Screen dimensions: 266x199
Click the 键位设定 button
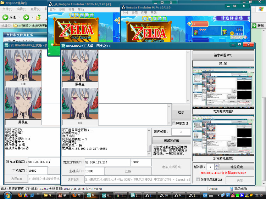tap(237, 167)
